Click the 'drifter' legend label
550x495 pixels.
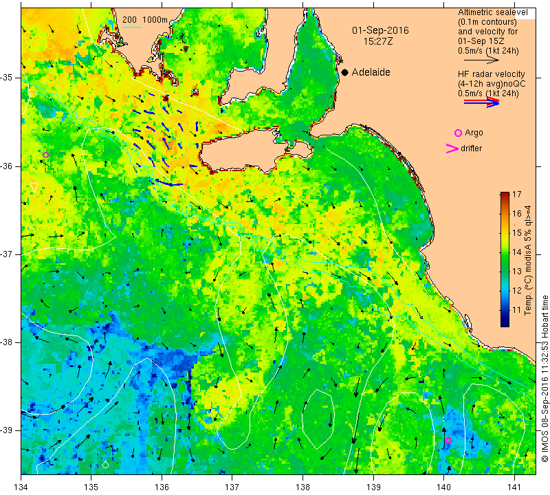click(471, 148)
